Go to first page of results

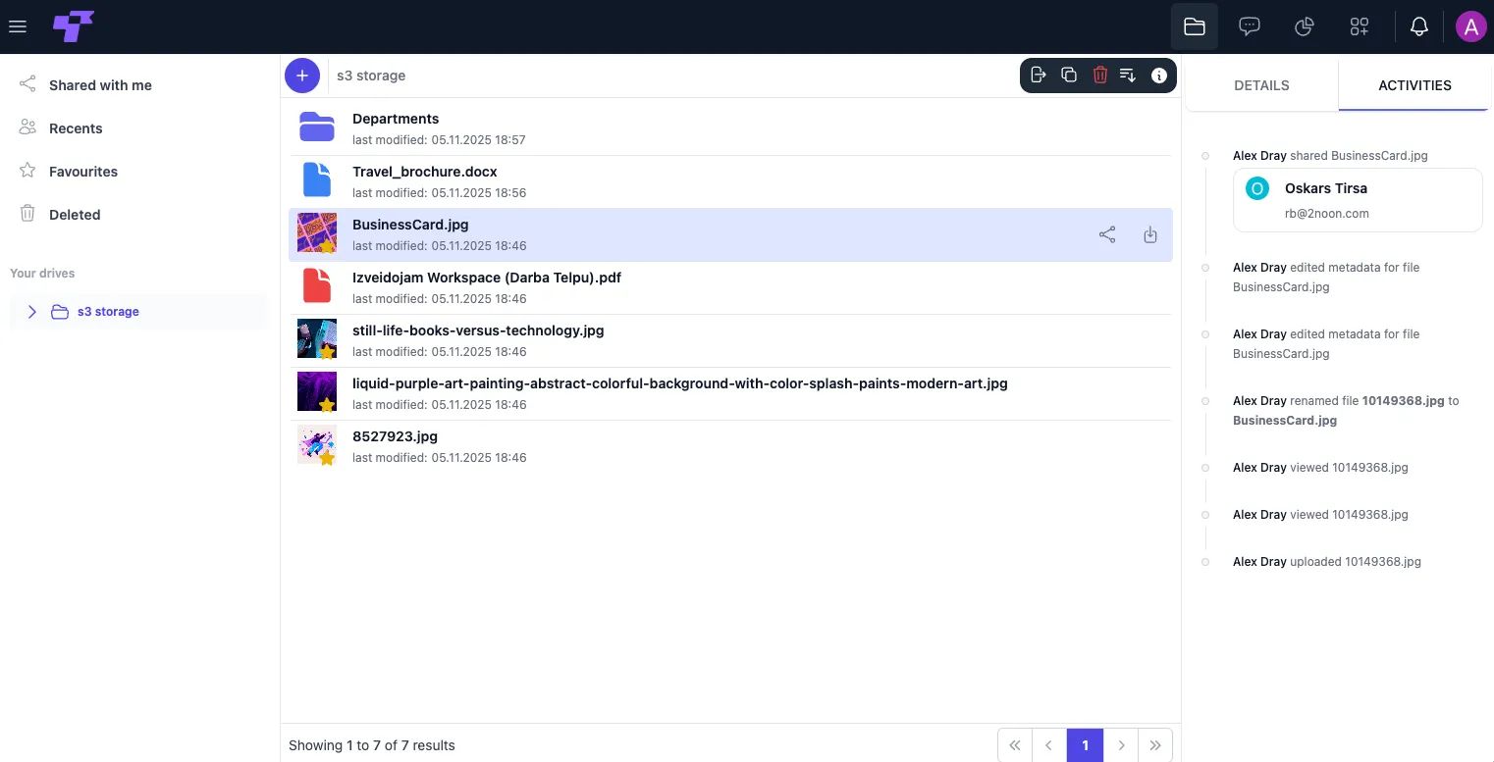pyautogui.click(x=1015, y=745)
